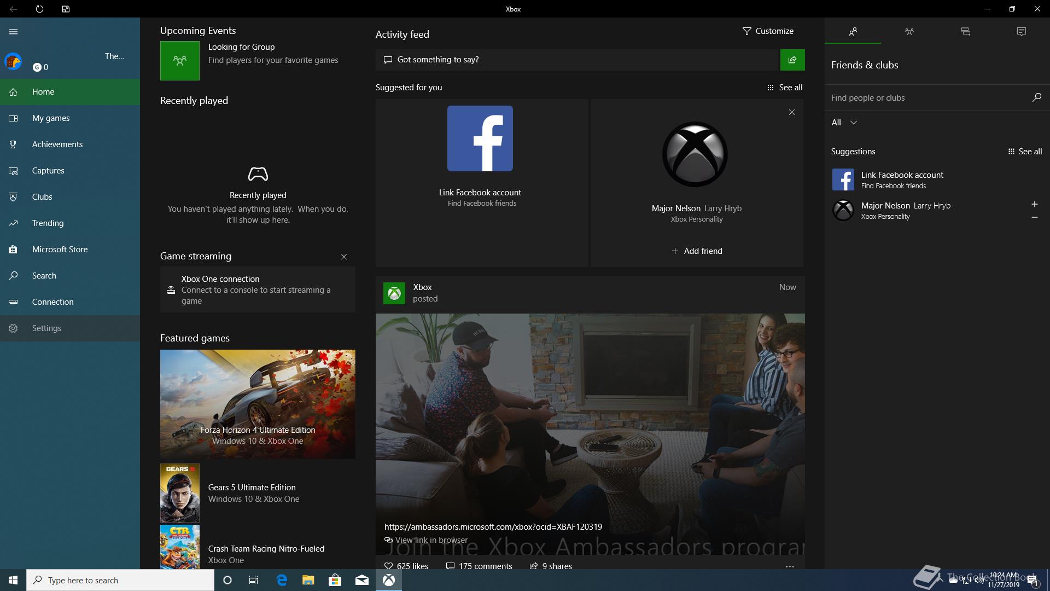Click See all for Suggested for you
The height and width of the screenshot is (591, 1050).
pyautogui.click(x=785, y=88)
